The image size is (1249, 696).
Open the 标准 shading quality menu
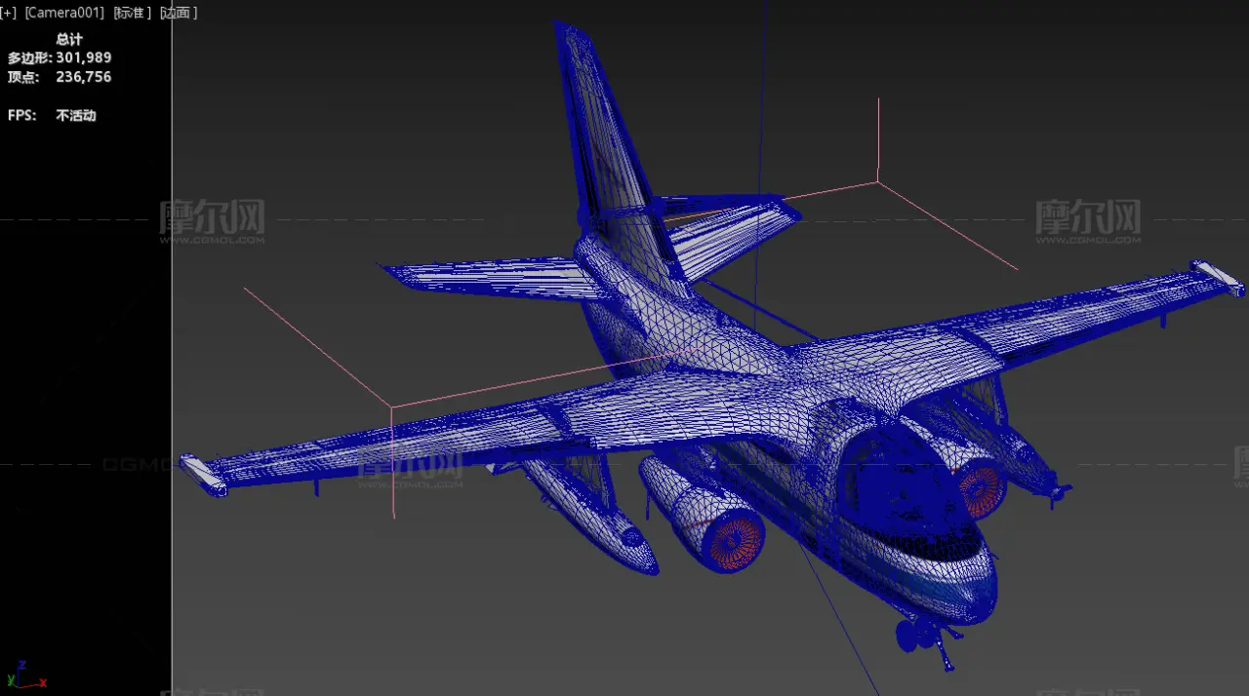(132, 13)
